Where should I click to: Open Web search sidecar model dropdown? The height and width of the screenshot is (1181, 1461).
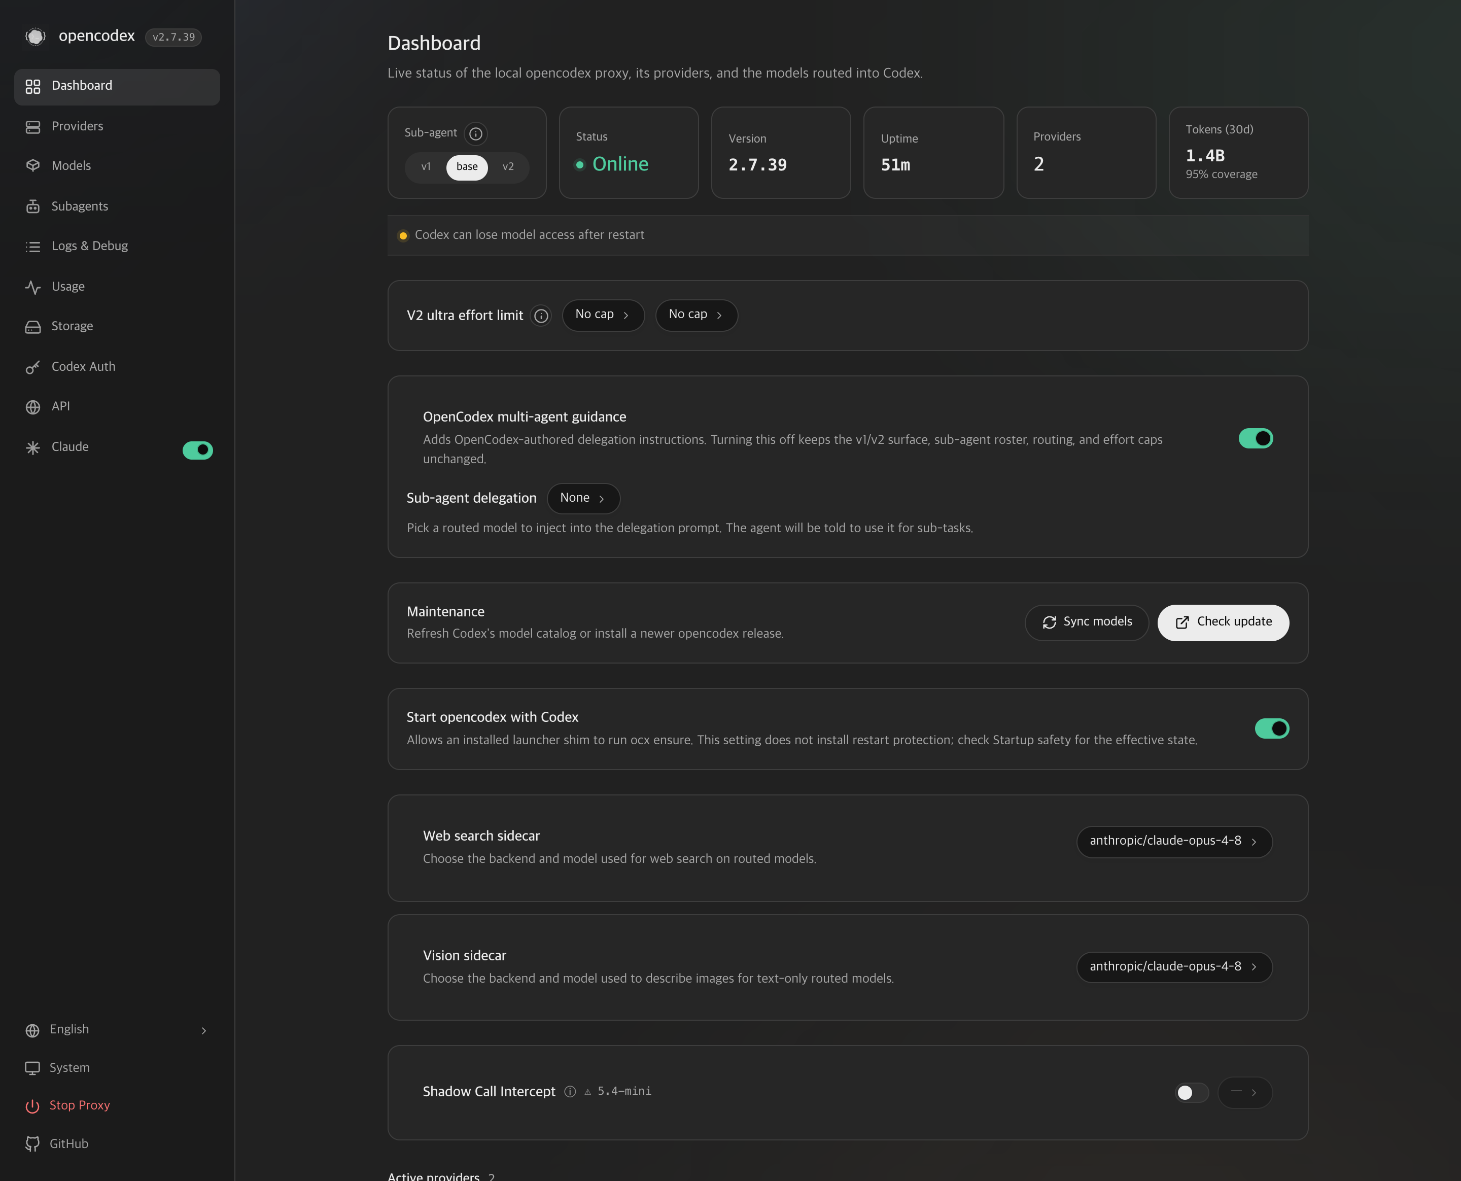coord(1174,842)
